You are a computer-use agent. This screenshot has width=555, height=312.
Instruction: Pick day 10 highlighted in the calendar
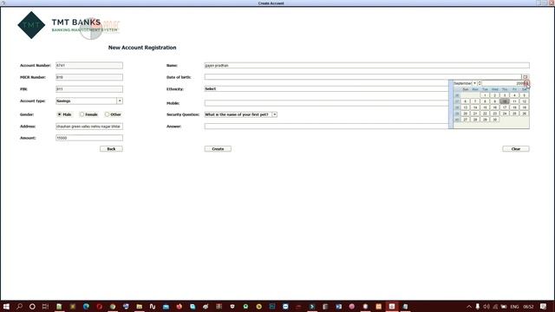tap(505, 101)
